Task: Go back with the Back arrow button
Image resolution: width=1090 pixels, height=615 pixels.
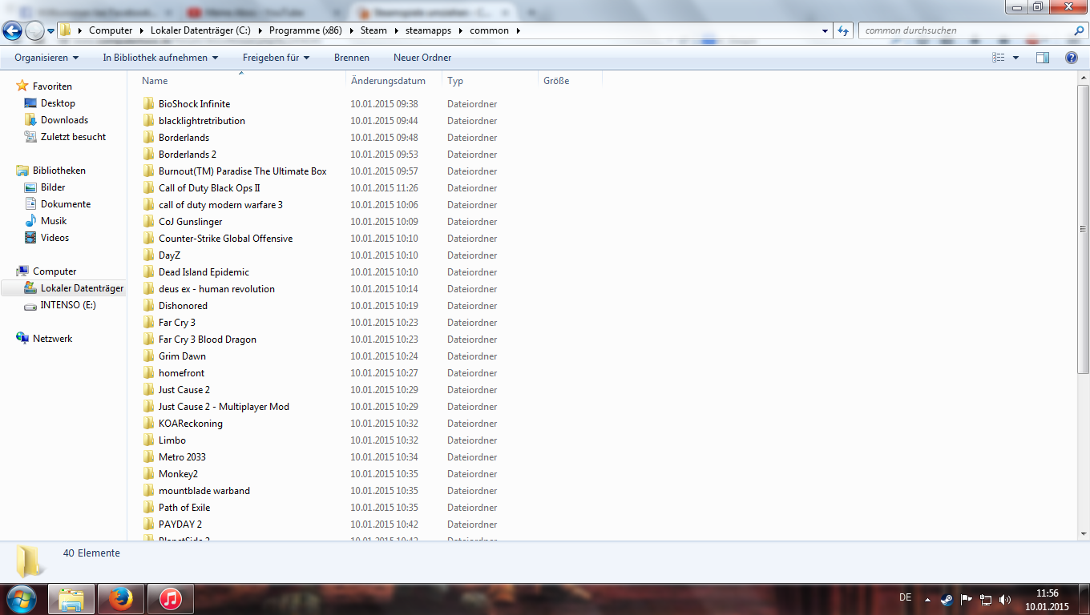Action: [12, 30]
